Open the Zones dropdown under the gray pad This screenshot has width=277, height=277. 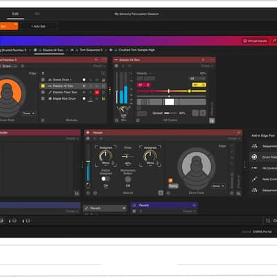[x=218, y=186]
